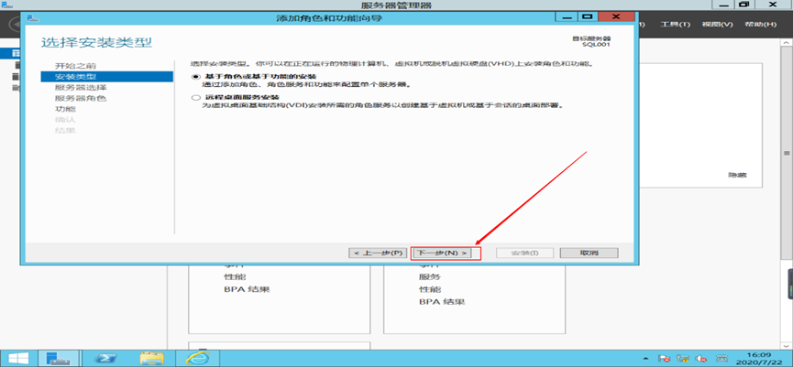Select the 安装类型 wizard step

[106, 77]
